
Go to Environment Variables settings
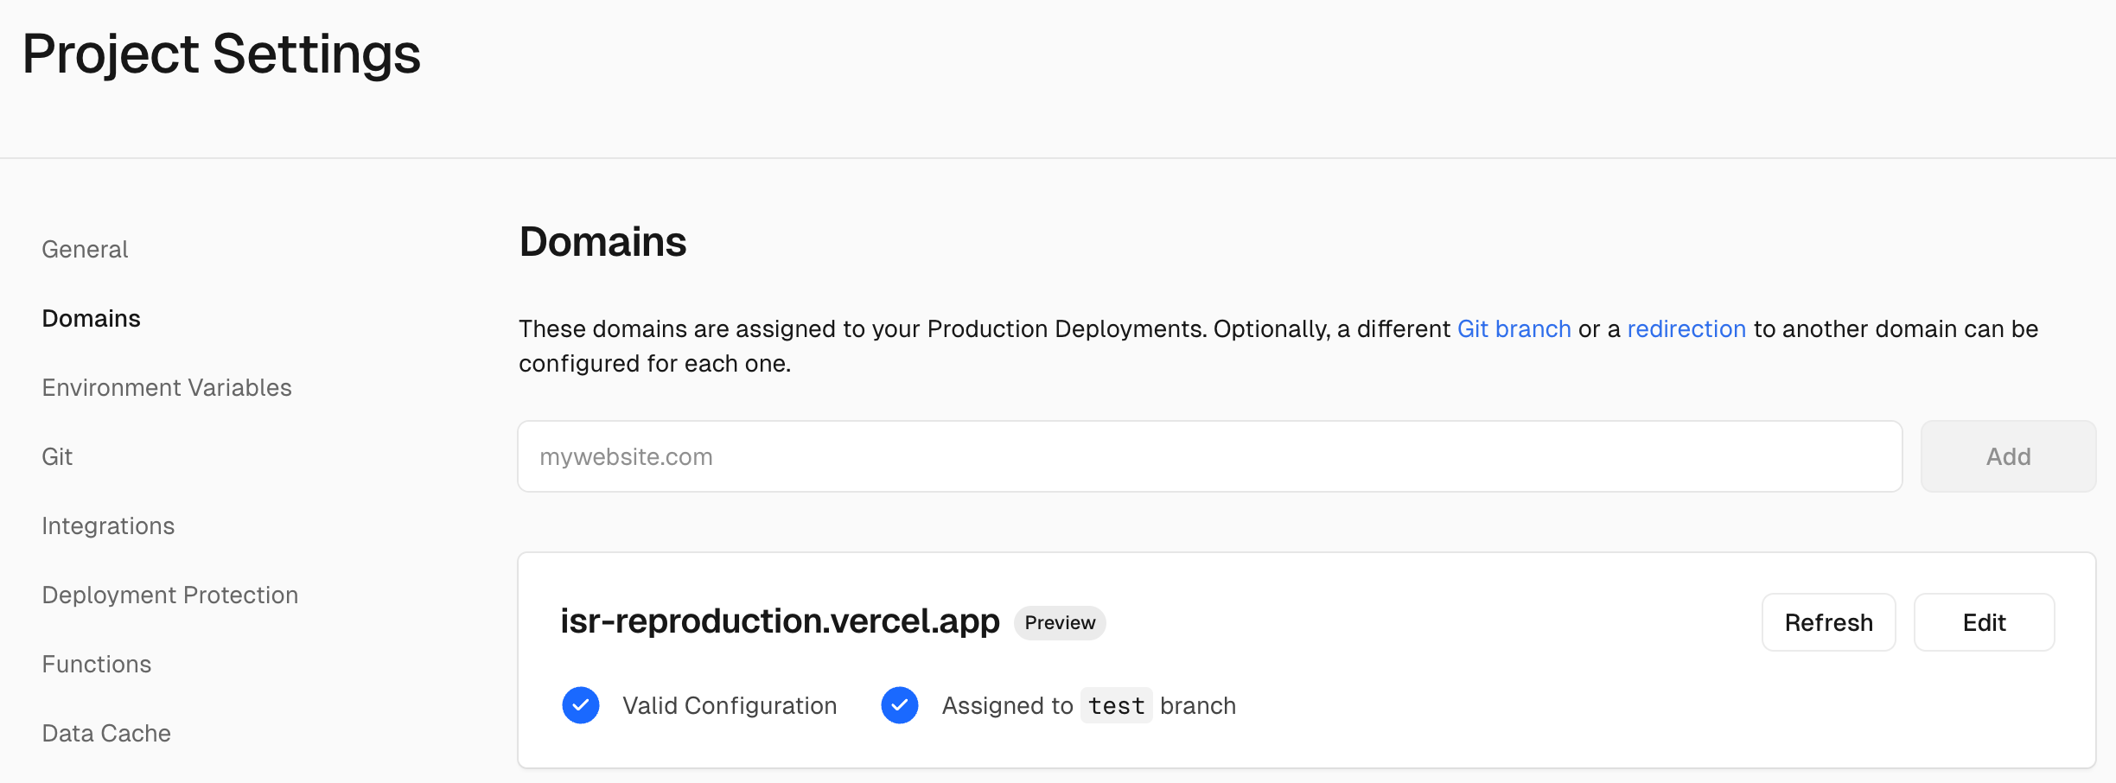[x=167, y=387]
